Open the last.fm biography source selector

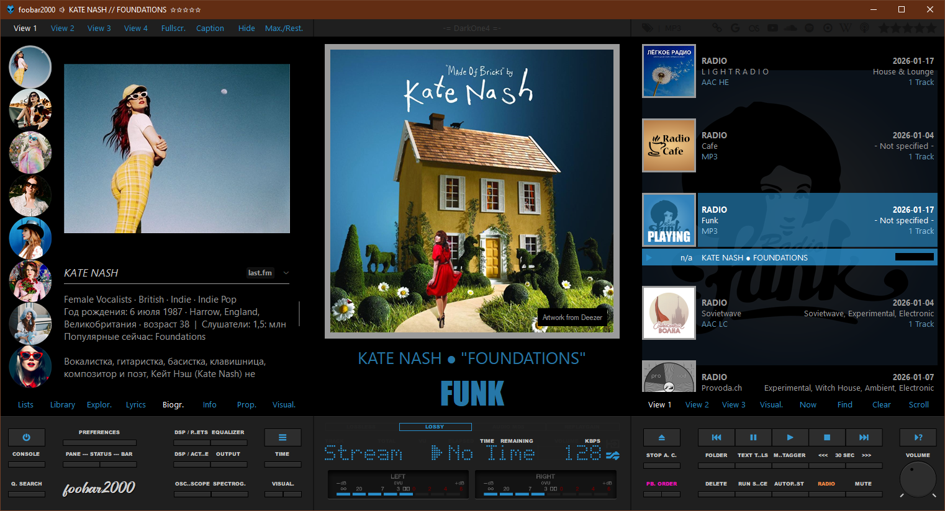[x=260, y=273]
